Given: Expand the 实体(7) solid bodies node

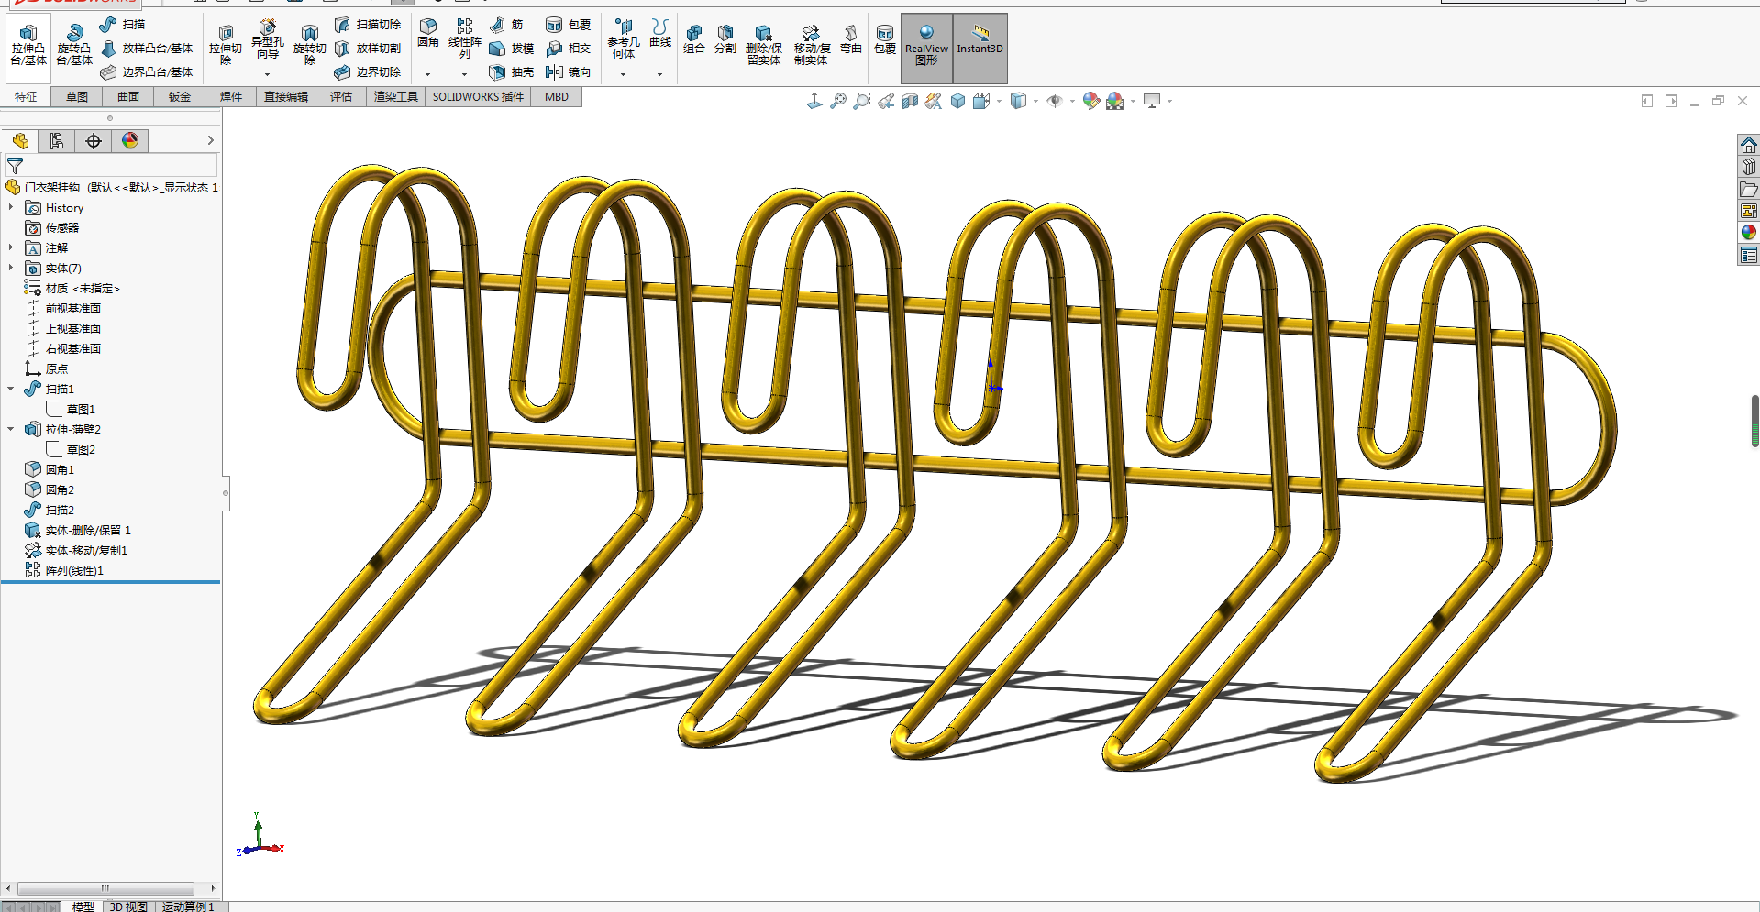Looking at the screenshot, I should pos(11,269).
